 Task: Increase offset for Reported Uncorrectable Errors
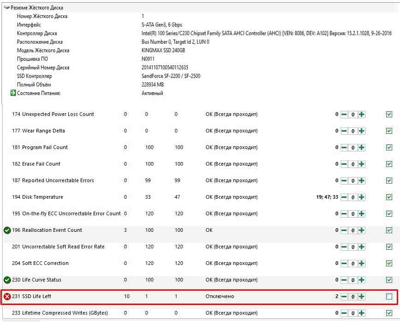coord(361,181)
